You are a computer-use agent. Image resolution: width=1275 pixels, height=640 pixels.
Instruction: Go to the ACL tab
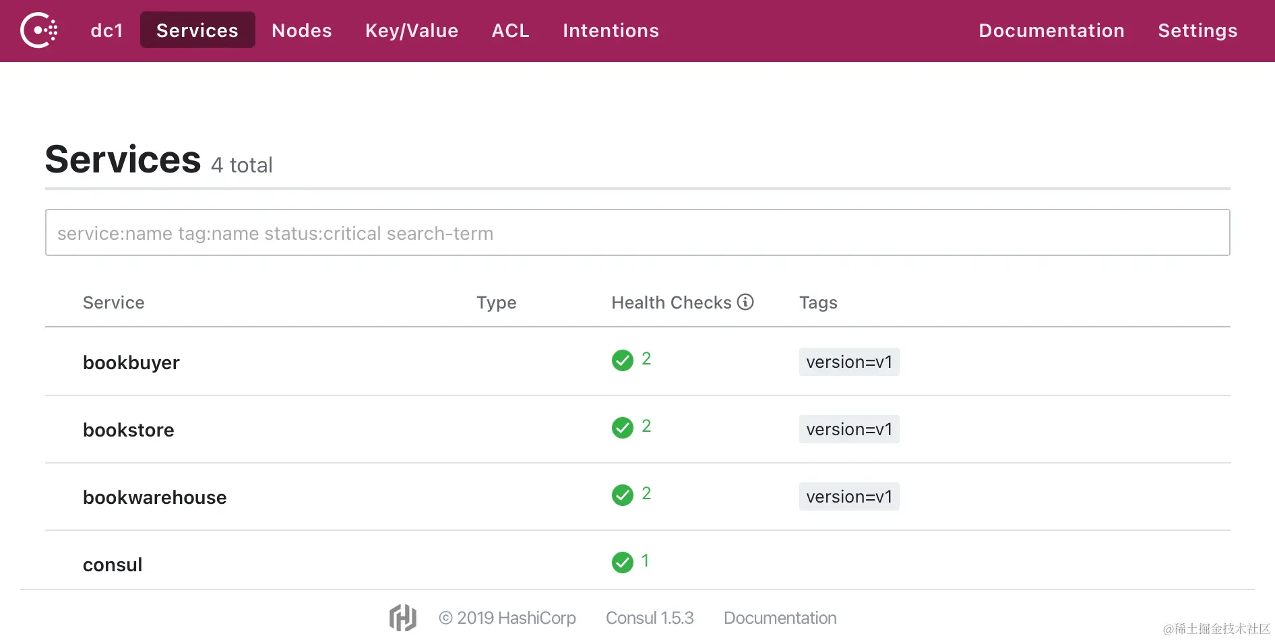coord(510,30)
